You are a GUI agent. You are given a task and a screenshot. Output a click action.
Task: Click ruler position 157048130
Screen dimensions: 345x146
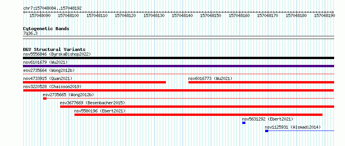coord(154,15)
